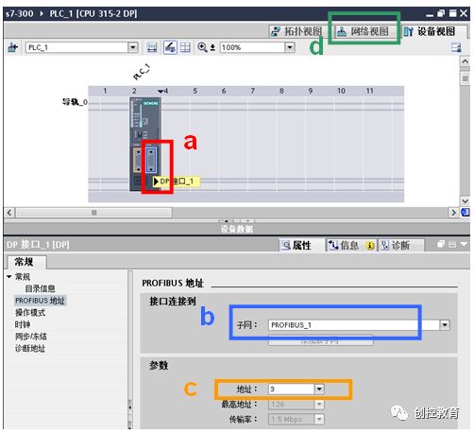This screenshot has width=474, height=434.
Task: Click the 地址 address value field
Action: coord(291,389)
